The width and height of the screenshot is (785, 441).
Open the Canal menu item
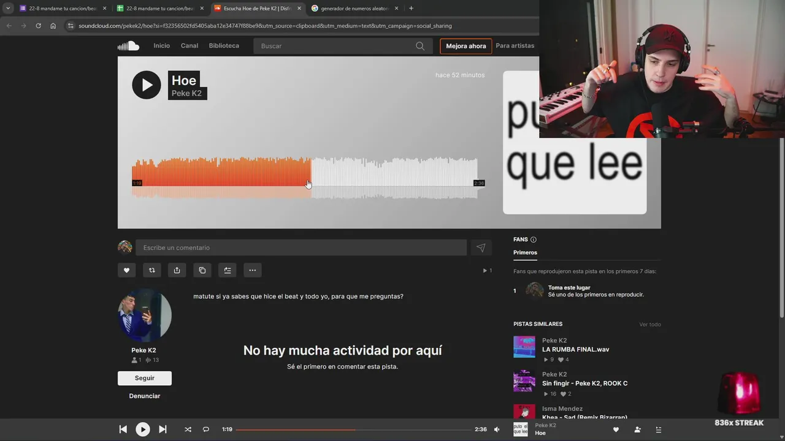(x=190, y=46)
